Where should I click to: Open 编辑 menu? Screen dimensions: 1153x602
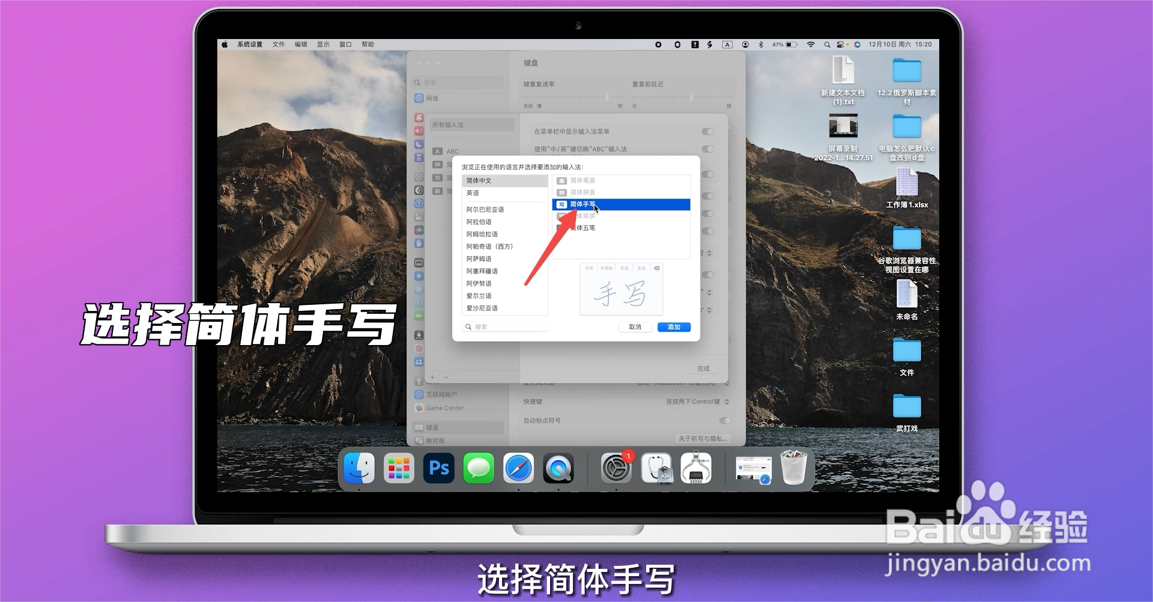click(x=301, y=44)
